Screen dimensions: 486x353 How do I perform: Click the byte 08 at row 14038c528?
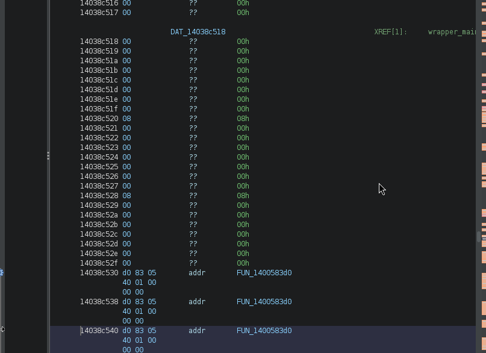pyautogui.click(x=126, y=196)
